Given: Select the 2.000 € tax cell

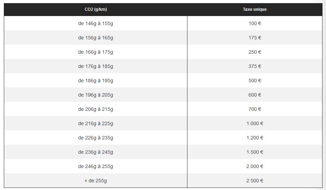Looking at the screenshot, I should (x=254, y=166).
